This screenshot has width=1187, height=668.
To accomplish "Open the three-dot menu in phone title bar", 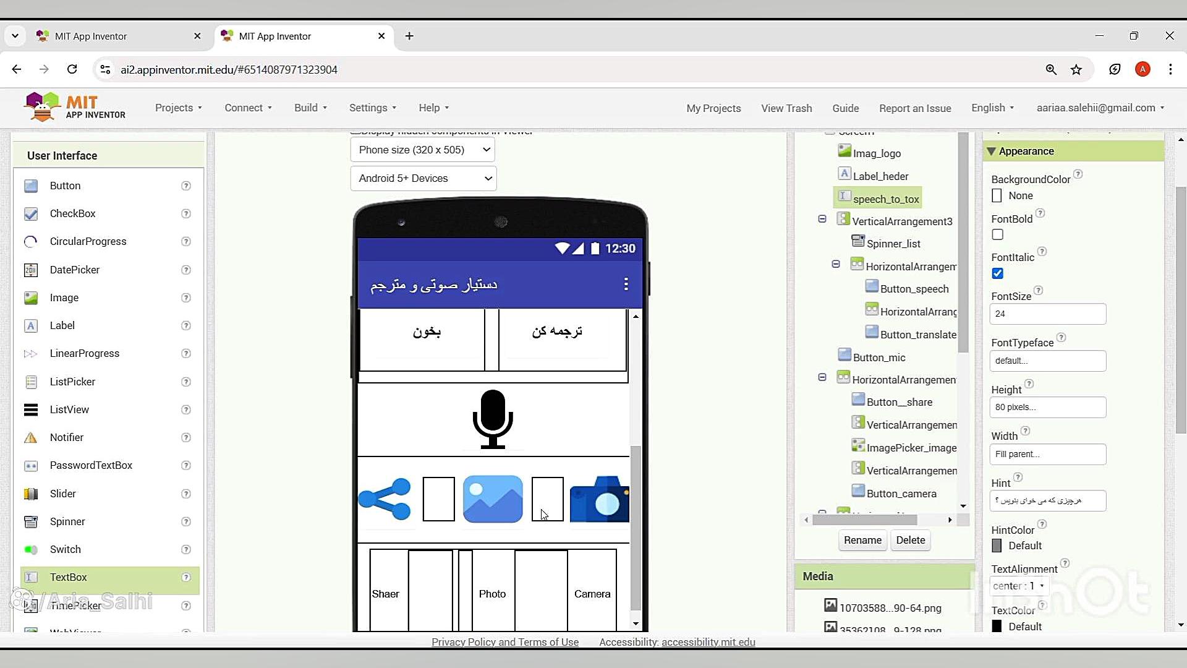I will coord(626,284).
